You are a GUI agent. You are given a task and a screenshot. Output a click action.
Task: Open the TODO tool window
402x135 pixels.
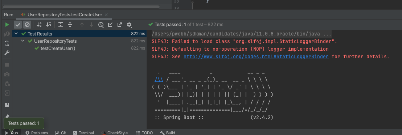[x=145, y=133]
